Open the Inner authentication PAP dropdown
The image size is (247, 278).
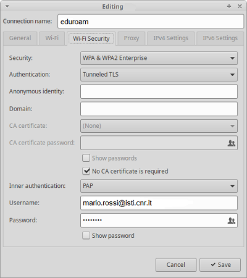(x=159, y=186)
